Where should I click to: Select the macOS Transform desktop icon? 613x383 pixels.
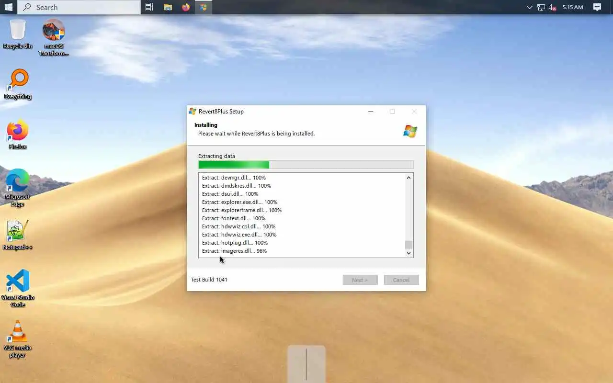53,37
